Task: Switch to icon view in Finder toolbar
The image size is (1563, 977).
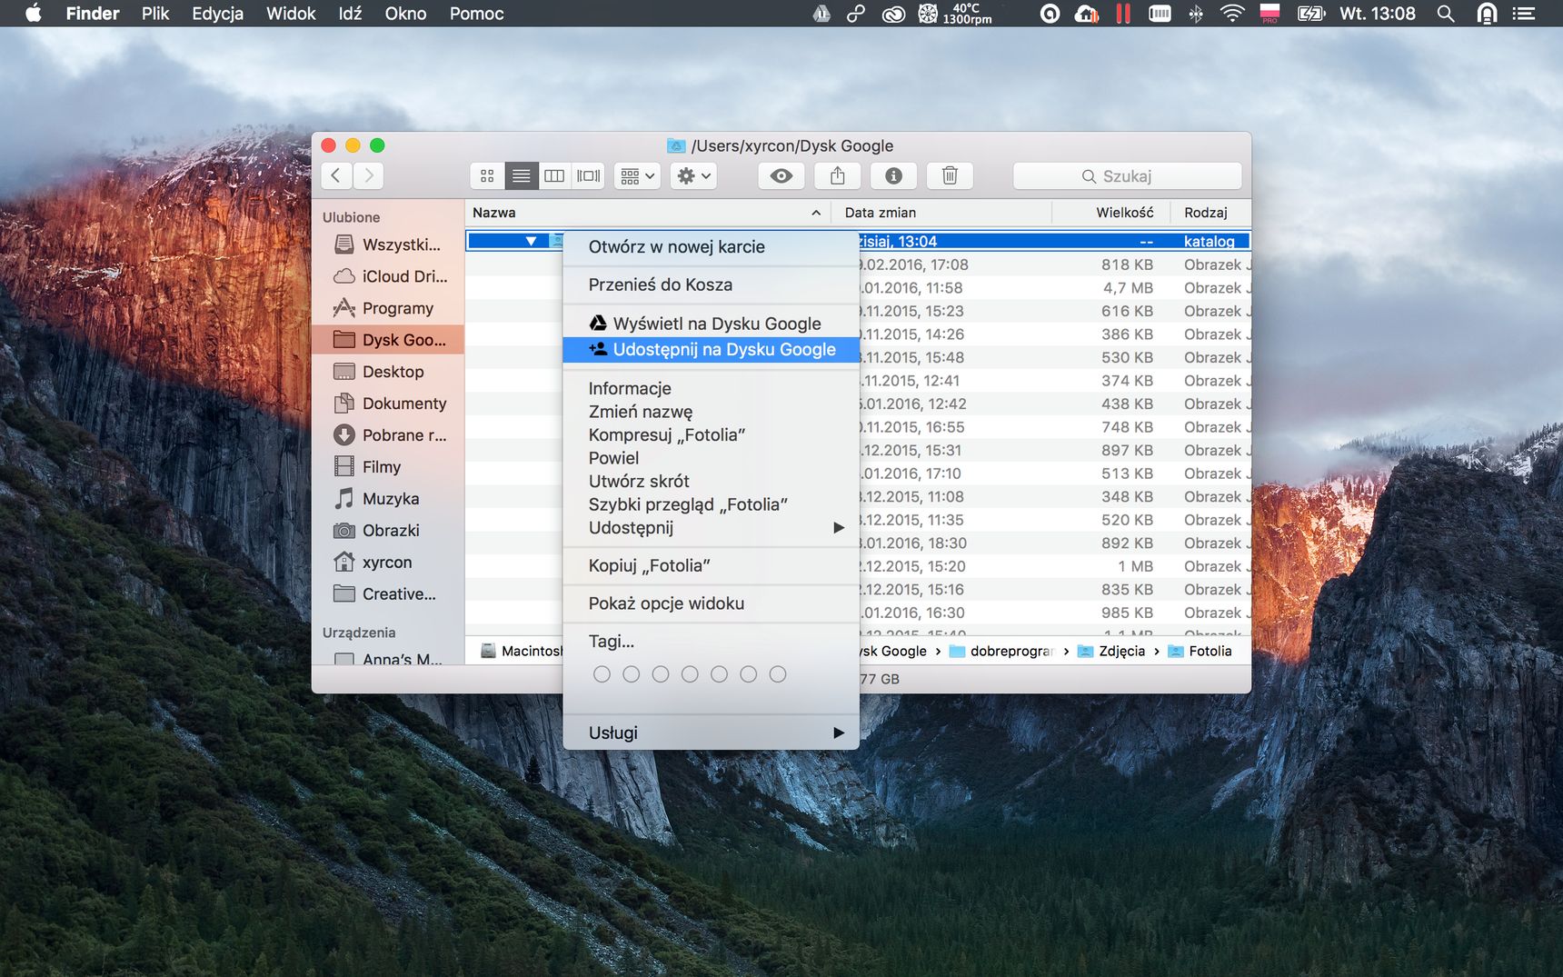Action: pyautogui.click(x=487, y=175)
